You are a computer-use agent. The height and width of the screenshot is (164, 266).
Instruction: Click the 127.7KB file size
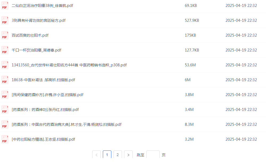pyautogui.click(x=192, y=50)
